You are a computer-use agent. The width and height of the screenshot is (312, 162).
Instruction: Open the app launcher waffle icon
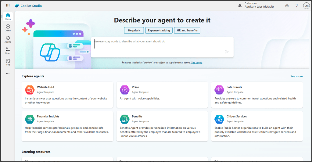[8, 6]
